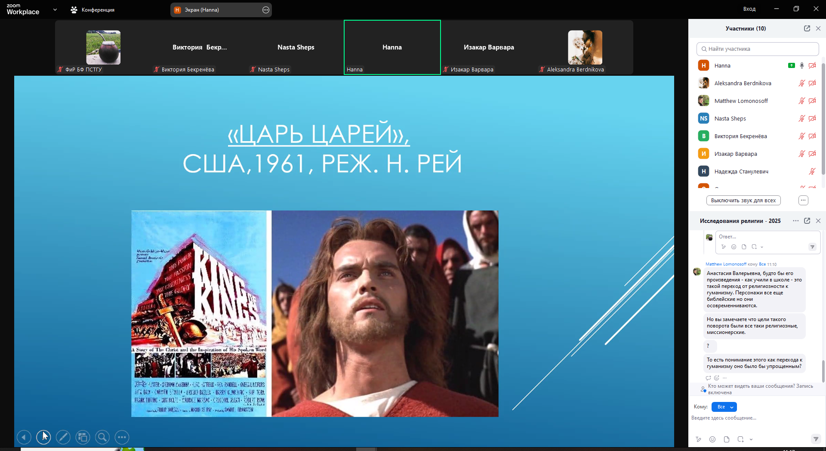Toggle Hanna's microphone in participant list
Screen dimensions: 826x451
point(802,65)
